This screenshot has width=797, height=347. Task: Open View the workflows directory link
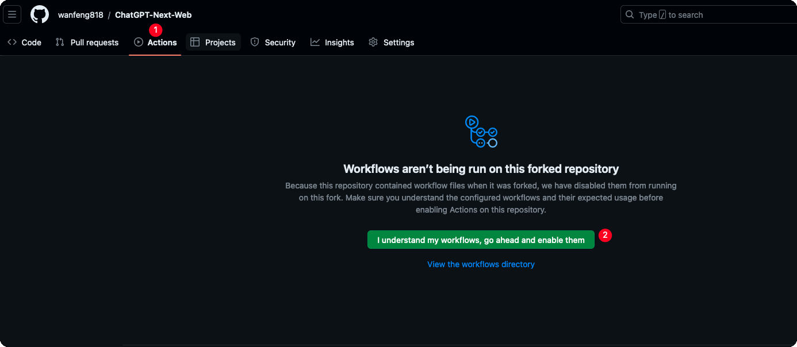[481, 264]
